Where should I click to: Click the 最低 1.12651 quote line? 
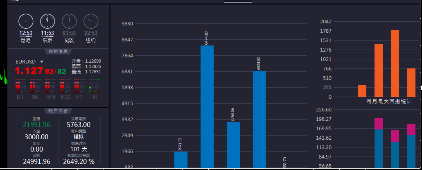pos(86,72)
